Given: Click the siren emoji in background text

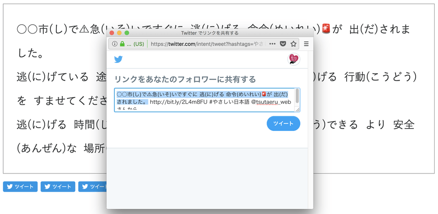Looking at the screenshot, I should [326, 28].
